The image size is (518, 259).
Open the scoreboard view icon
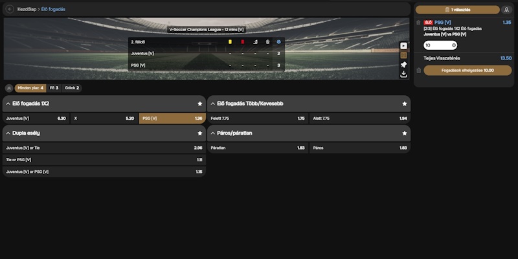(x=403, y=55)
